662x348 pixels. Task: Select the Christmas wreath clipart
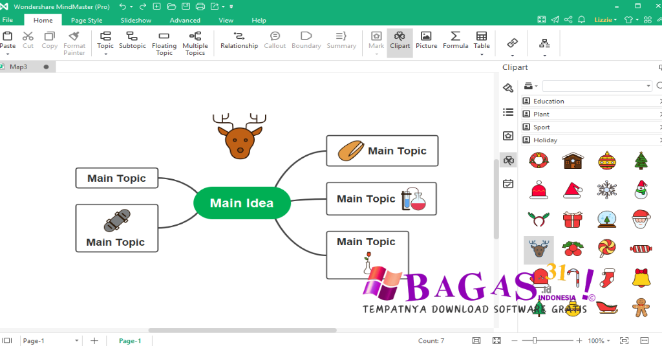pos(539,160)
